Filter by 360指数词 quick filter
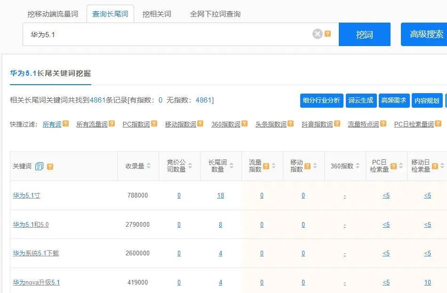 226,124
